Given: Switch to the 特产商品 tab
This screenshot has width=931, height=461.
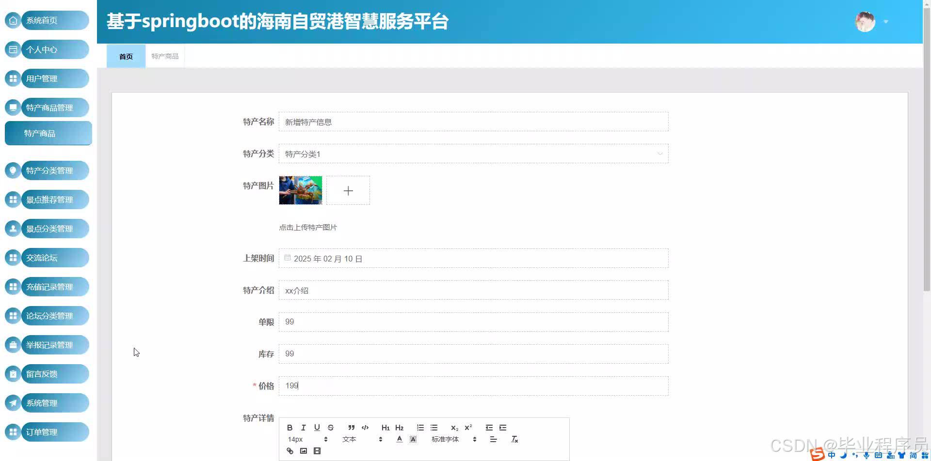Looking at the screenshot, I should (164, 56).
